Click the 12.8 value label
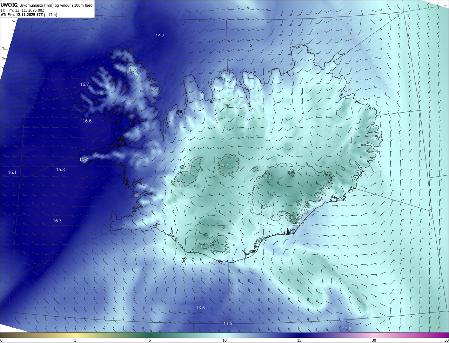The height and width of the screenshot is (343, 449). coord(347,329)
